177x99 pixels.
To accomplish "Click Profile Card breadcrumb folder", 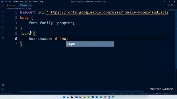I will pyautogui.click(x=11, y=9).
